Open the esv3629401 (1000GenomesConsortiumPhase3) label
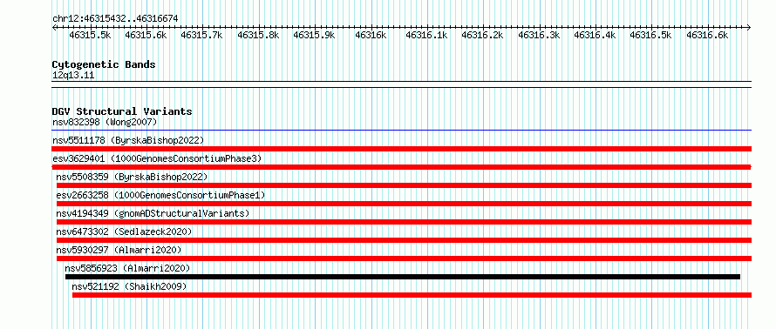The height and width of the screenshot is (329, 776). click(157, 158)
